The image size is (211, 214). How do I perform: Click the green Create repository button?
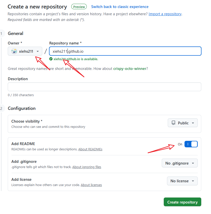click(x=182, y=202)
